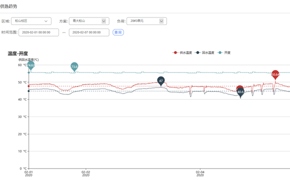Click the dark 40.6 pin marker
The height and width of the screenshot is (180, 290).
coord(240,92)
